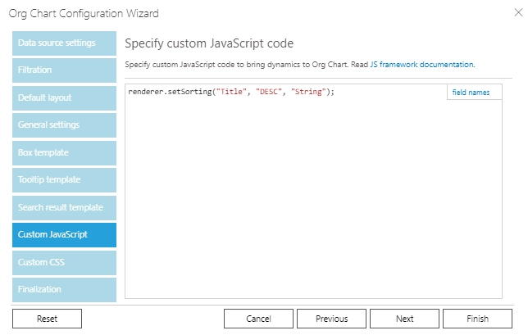Go to the Filtration step
Image resolution: width=528 pixels, height=335 pixels.
[64, 70]
